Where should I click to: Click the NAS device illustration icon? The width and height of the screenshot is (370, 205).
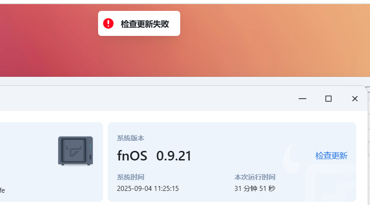coord(76,151)
